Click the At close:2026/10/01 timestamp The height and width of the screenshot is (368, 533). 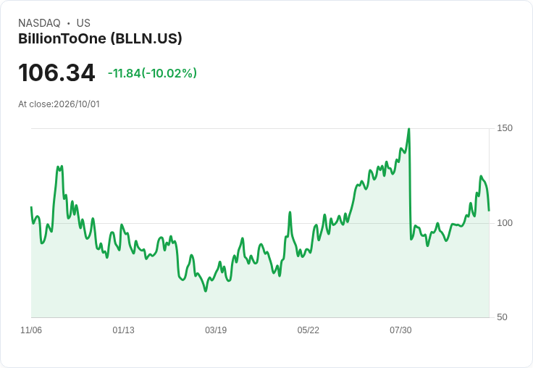tap(59, 104)
